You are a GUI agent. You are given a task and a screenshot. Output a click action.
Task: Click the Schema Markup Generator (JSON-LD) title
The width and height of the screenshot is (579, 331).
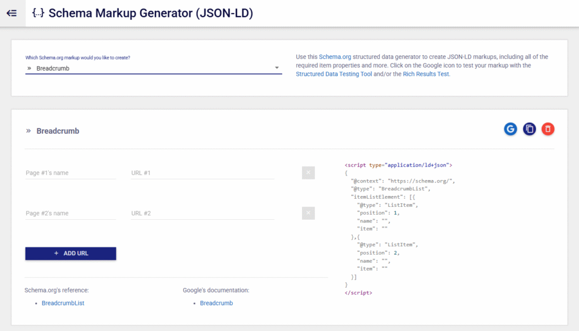point(150,14)
